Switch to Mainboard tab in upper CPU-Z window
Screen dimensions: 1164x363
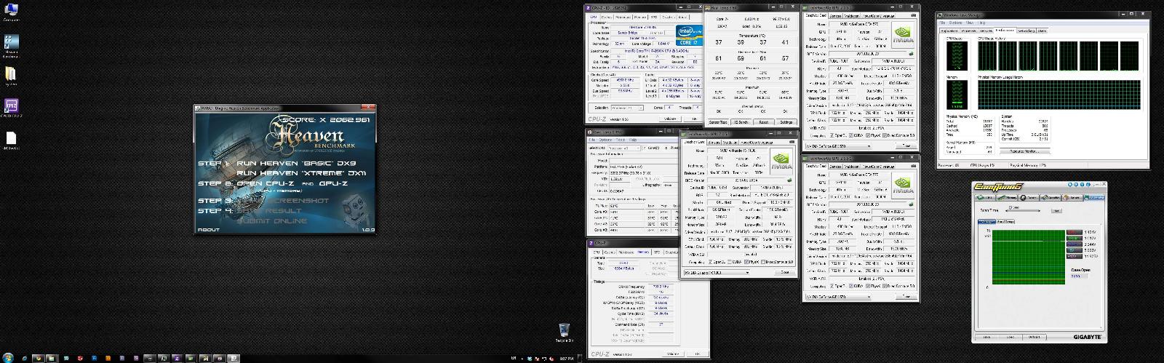pyautogui.click(x=623, y=17)
